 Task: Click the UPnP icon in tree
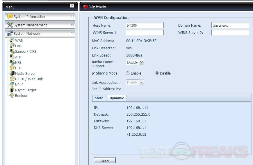coord(12,84)
